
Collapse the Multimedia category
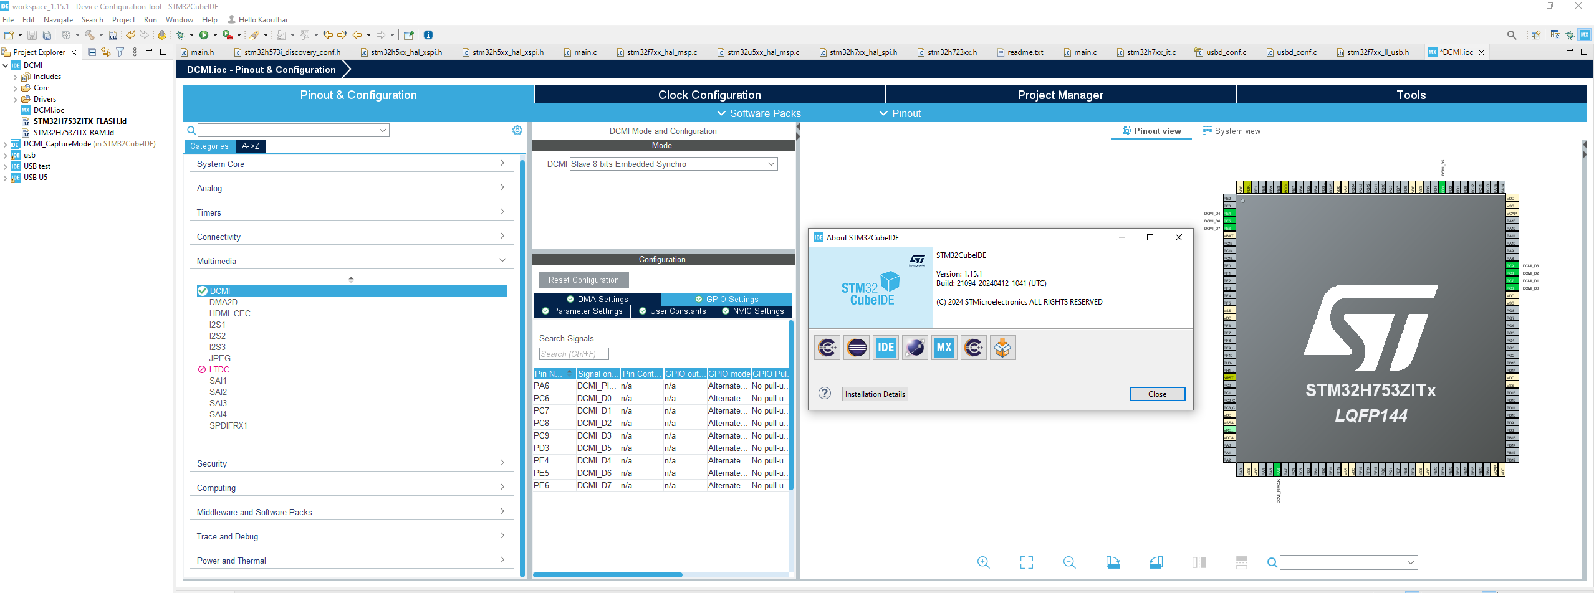point(352,261)
